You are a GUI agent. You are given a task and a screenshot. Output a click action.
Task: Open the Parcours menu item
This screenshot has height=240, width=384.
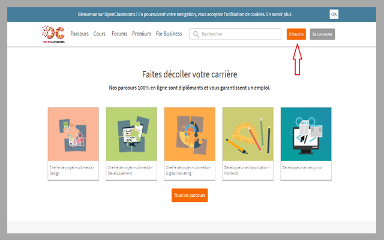(x=79, y=34)
